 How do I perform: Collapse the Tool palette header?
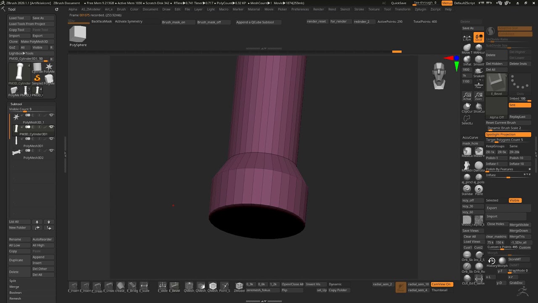[x=12, y=9]
